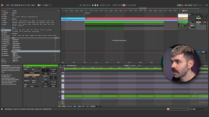Expand the Content filter group

14,13
